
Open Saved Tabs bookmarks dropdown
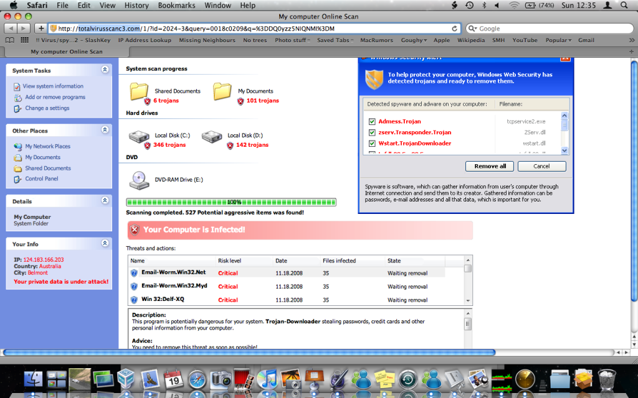click(x=335, y=40)
